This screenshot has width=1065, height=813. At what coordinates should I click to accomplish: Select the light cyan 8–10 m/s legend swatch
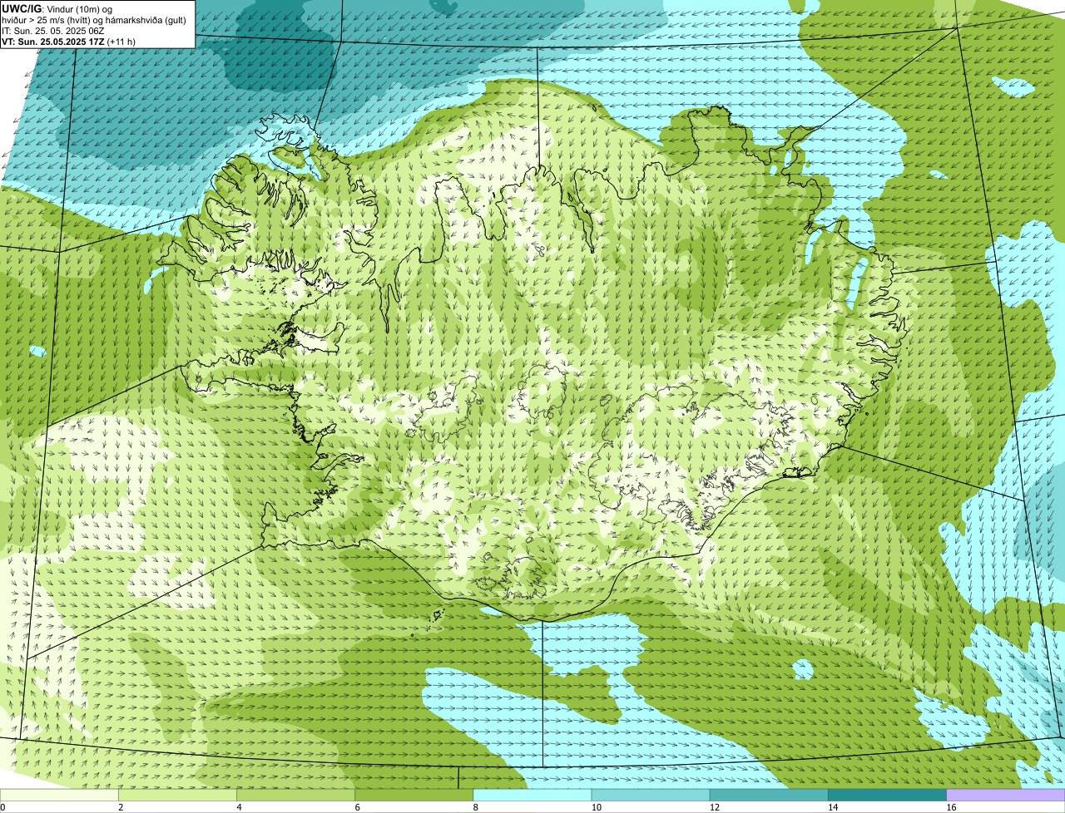coord(532,796)
